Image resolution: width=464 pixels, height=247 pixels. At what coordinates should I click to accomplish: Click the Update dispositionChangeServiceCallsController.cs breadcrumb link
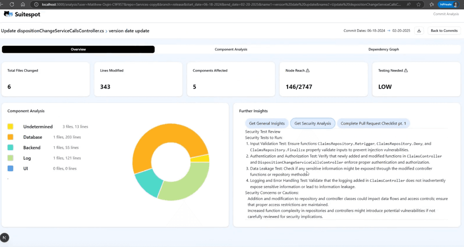[53, 31]
